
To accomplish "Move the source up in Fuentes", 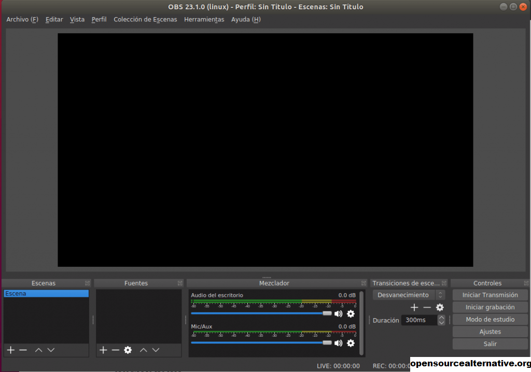I will click(144, 350).
